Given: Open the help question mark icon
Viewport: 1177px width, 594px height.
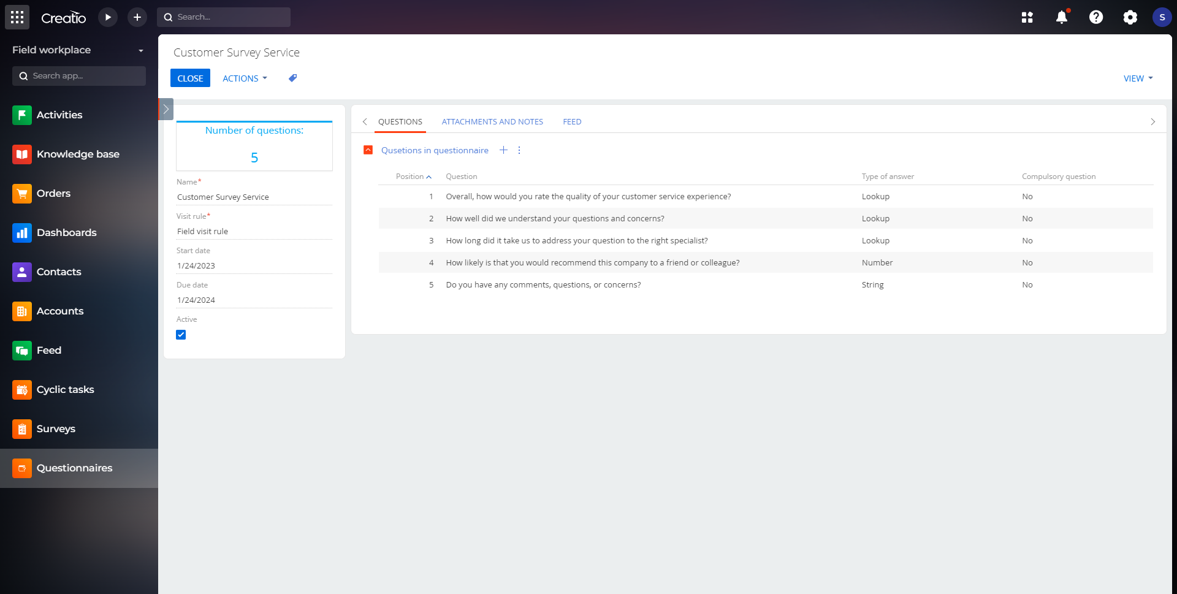Looking at the screenshot, I should (1095, 17).
